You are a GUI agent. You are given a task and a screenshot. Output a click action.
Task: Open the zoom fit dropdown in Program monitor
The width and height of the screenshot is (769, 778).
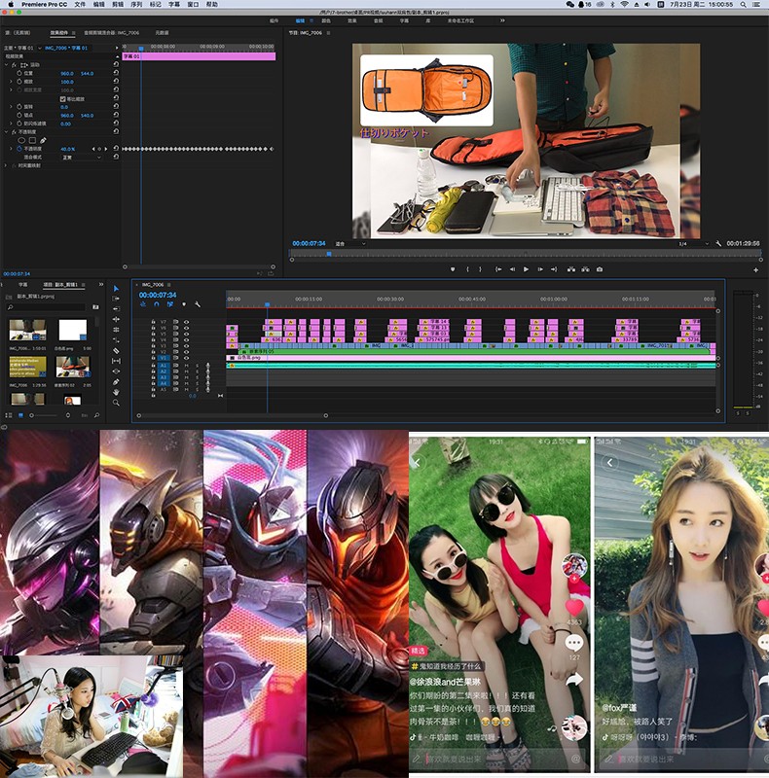350,244
